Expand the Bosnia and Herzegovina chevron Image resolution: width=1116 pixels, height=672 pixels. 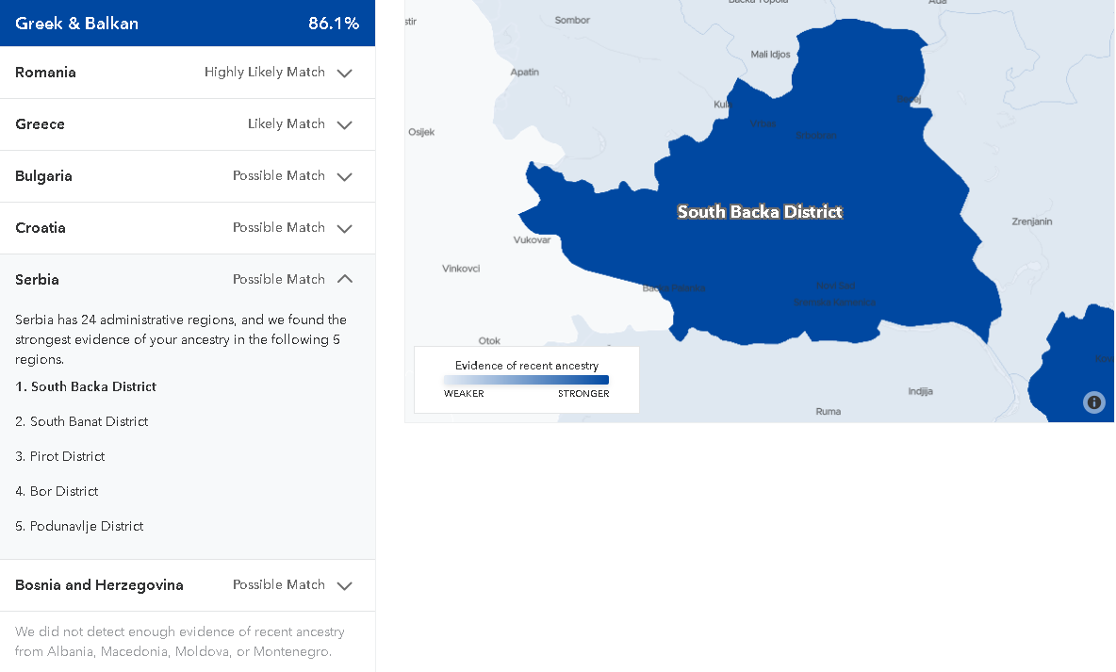click(344, 586)
